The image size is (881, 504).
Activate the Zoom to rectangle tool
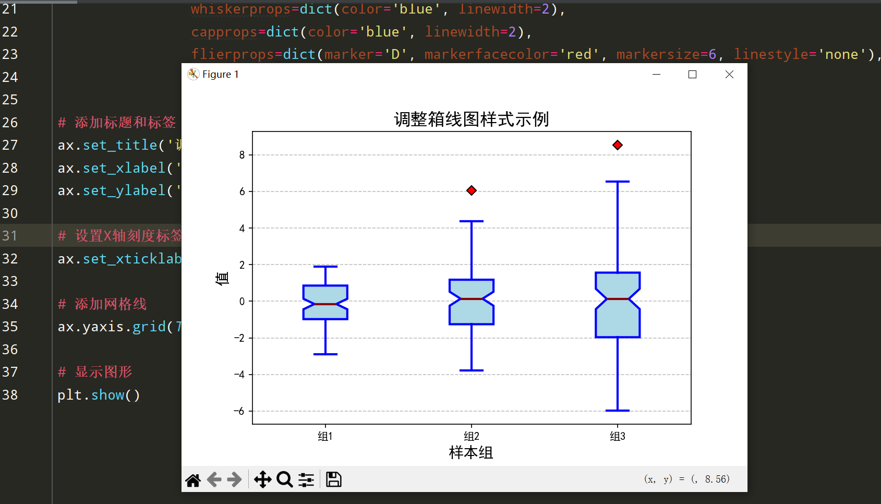[x=284, y=479]
